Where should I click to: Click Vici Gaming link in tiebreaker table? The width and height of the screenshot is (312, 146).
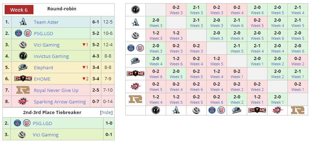46,135
